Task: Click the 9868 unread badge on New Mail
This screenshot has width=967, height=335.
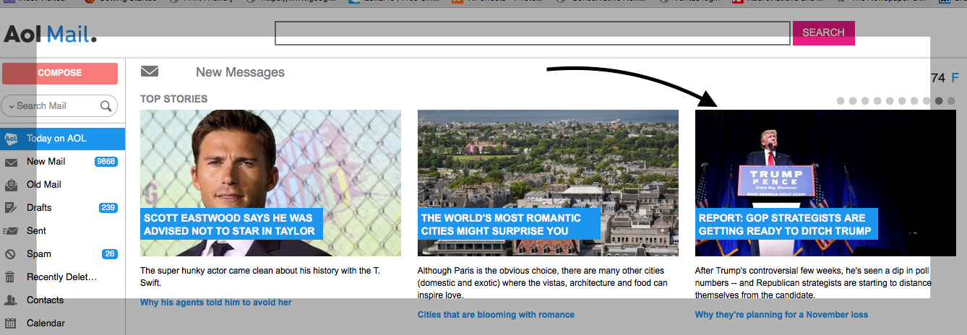Action: pyautogui.click(x=106, y=162)
